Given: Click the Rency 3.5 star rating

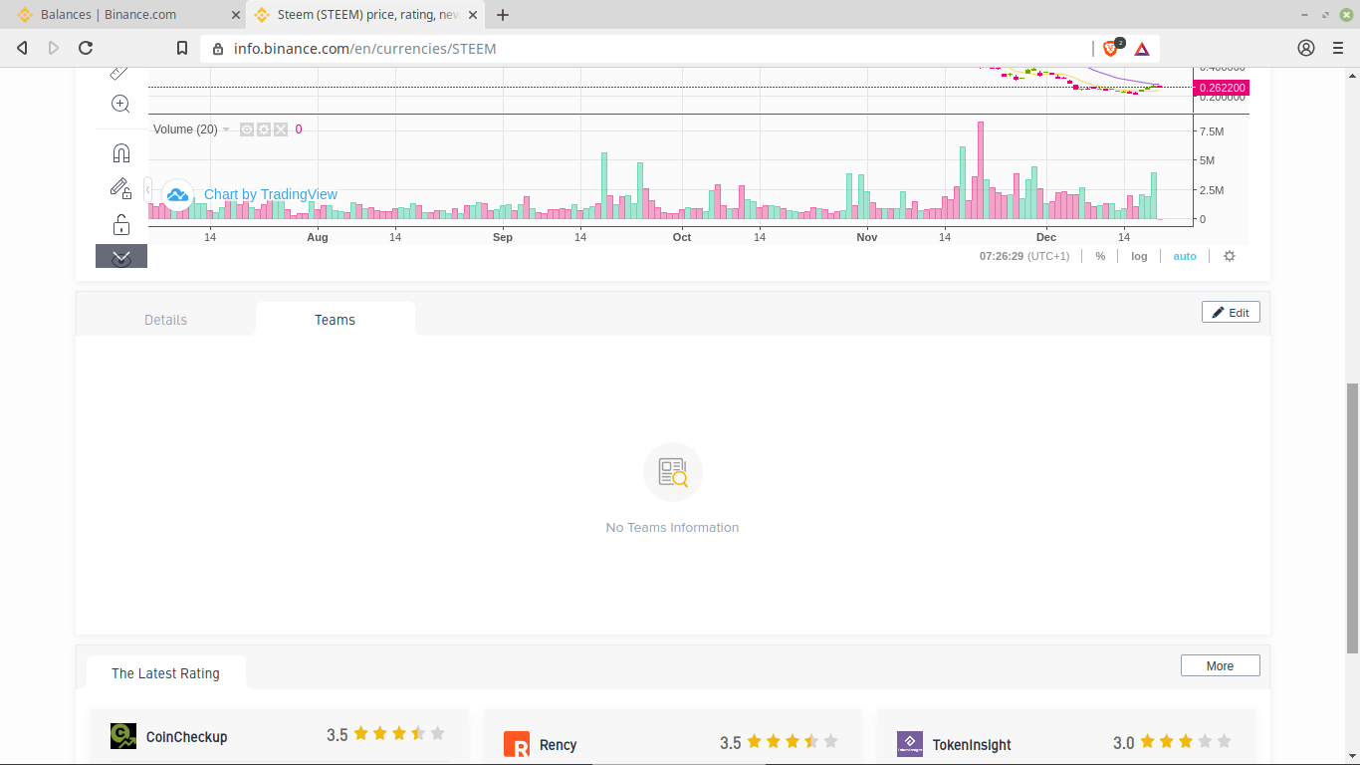Looking at the screenshot, I should point(793,742).
